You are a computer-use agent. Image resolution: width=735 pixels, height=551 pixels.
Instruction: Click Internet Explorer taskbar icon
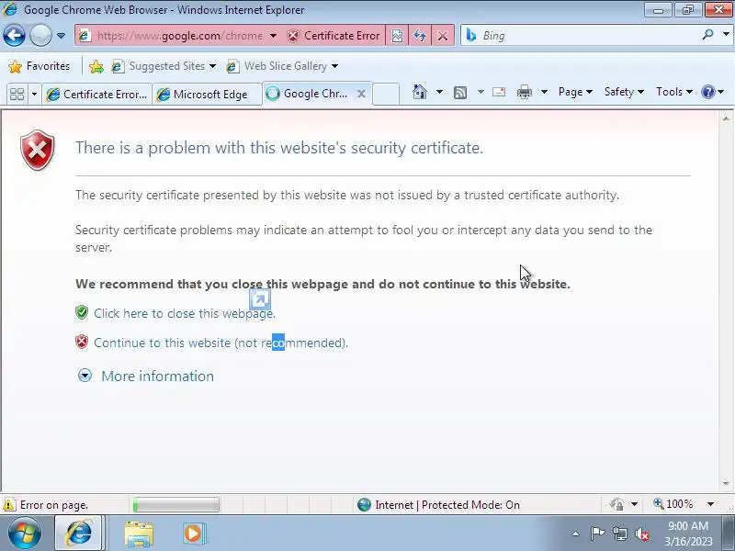[x=79, y=534]
